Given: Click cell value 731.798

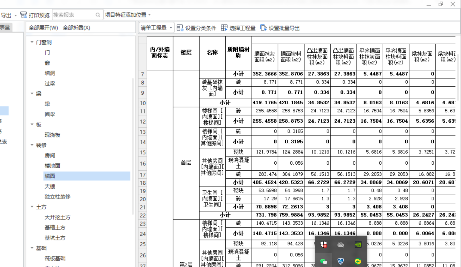Looking at the screenshot, I should (x=265, y=215).
